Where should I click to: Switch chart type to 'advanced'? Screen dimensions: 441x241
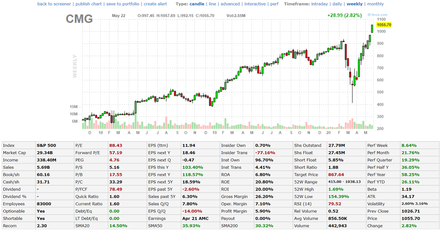click(x=230, y=4)
